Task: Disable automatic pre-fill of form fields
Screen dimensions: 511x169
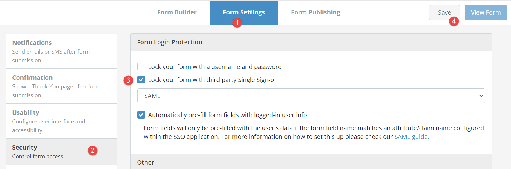Action: coord(141,115)
